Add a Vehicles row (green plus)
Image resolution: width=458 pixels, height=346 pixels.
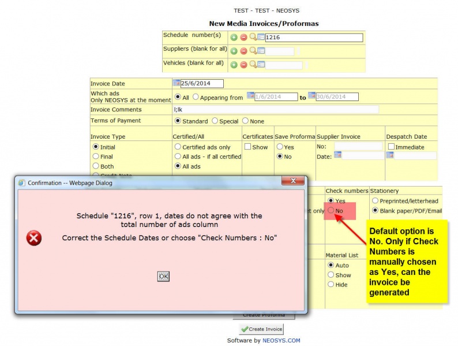point(234,65)
